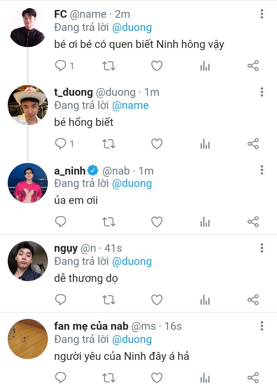View analytics for ngụy's tweet
Image resolution: width=277 pixels, height=390 pixels.
pos(205,300)
